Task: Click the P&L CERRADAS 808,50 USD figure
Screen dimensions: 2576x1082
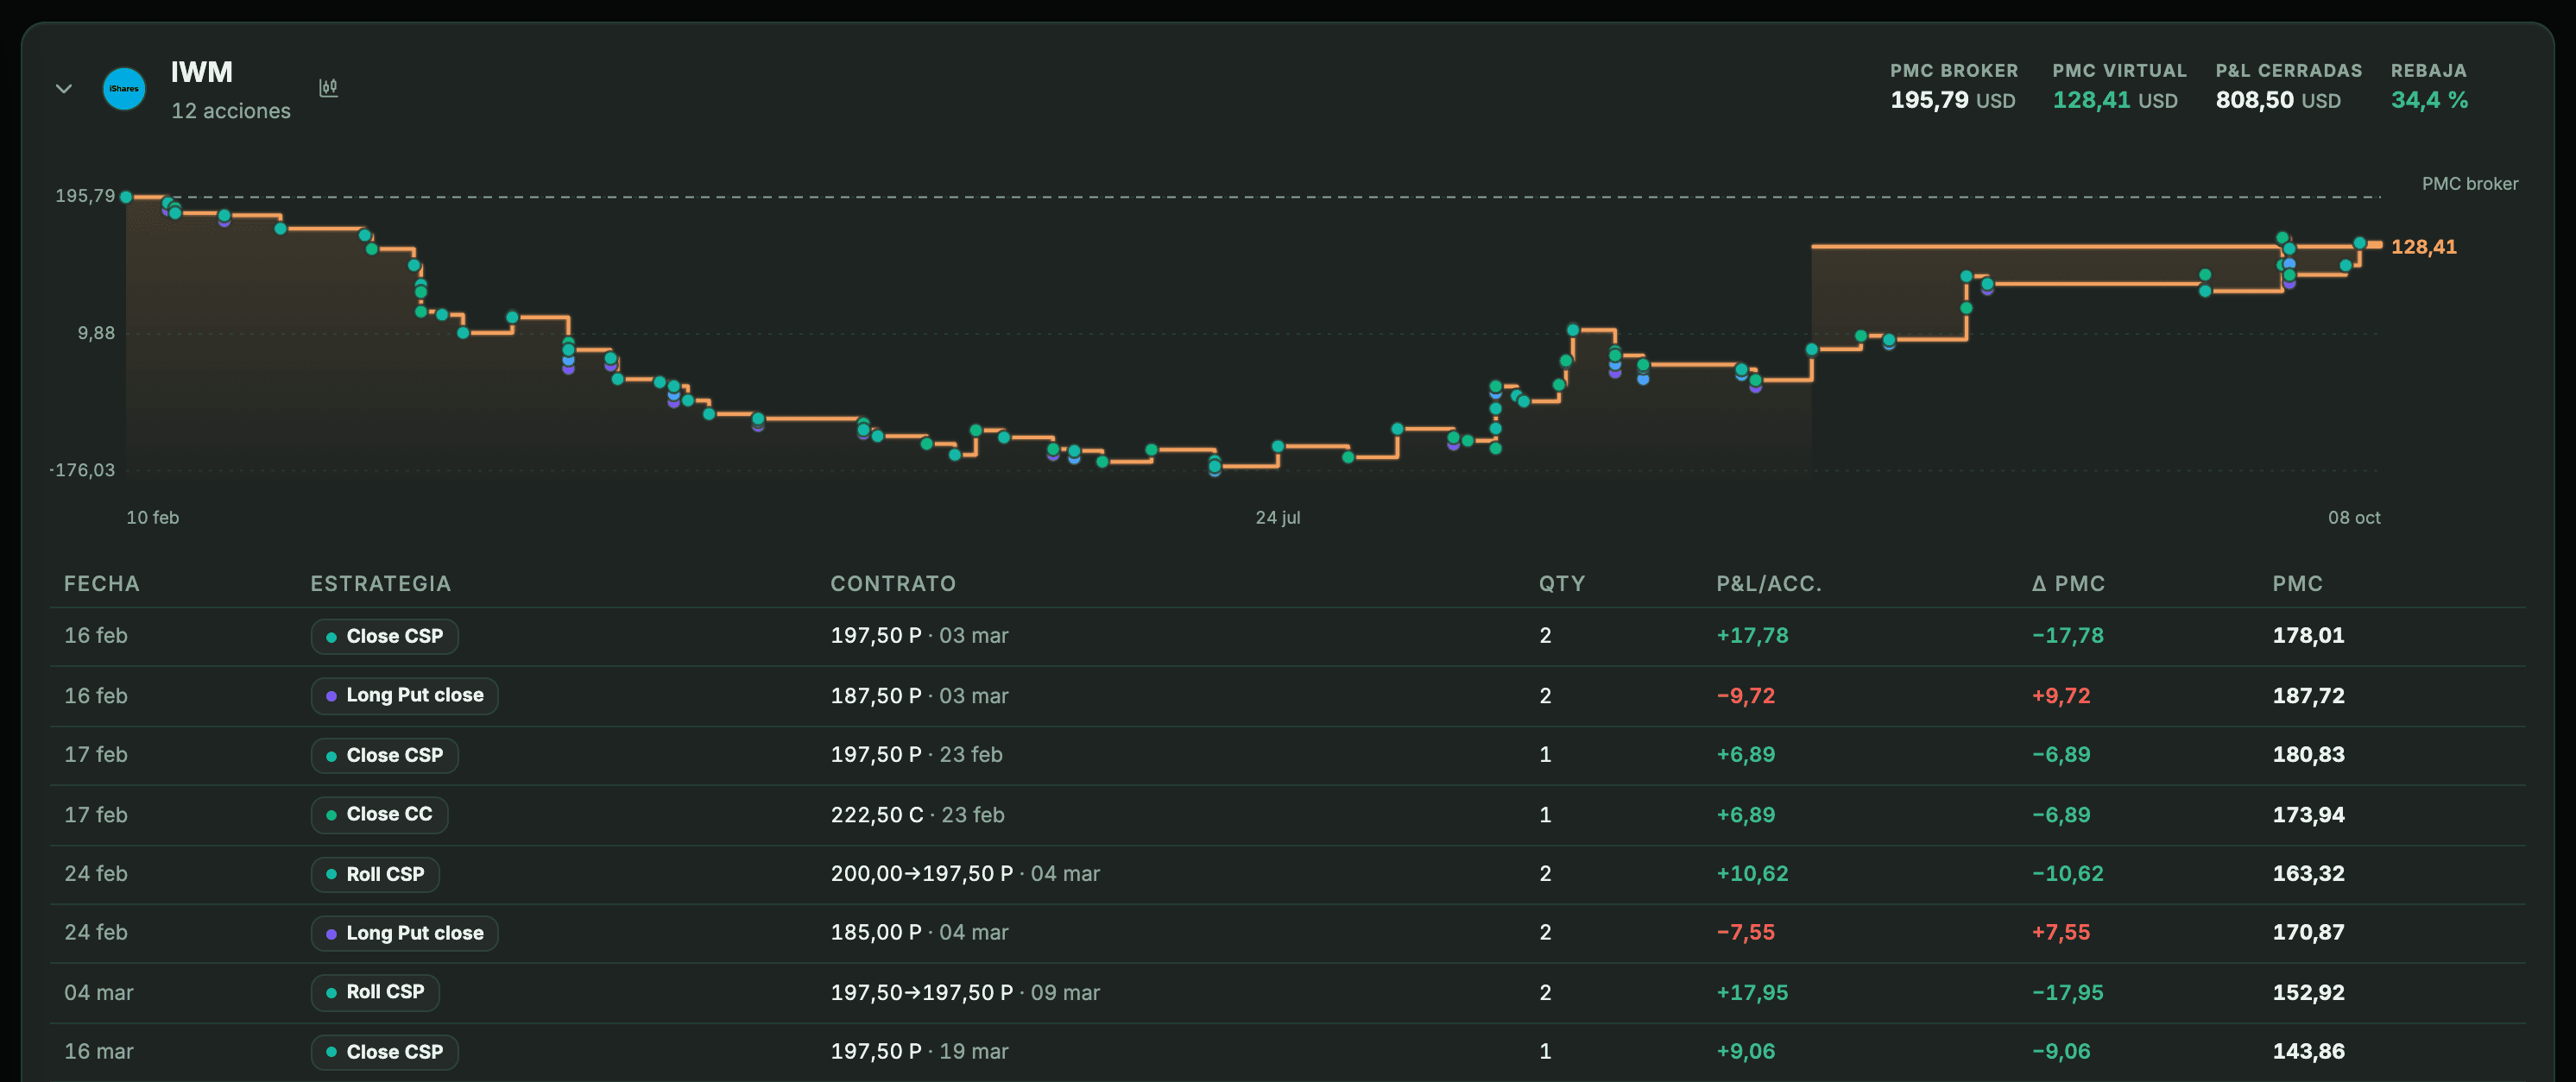Action: 2278,100
